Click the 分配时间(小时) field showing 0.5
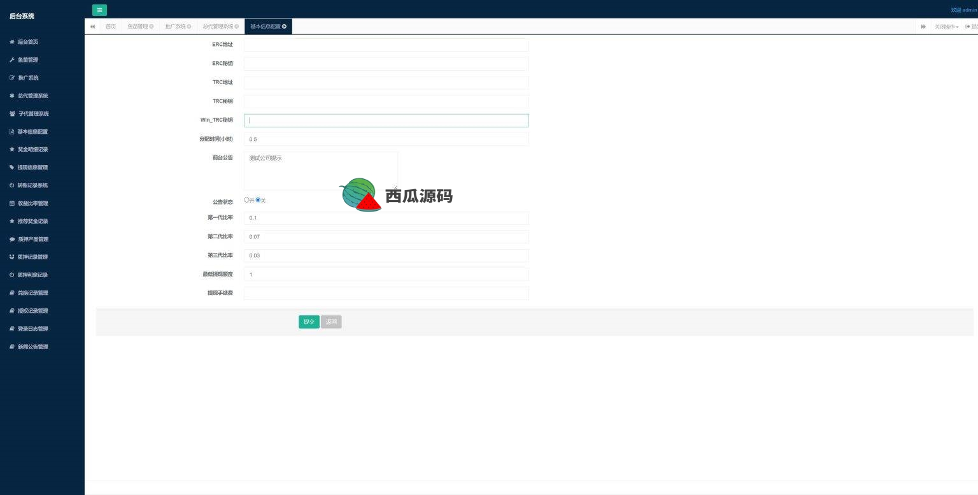978x495 pixels. point(386,139)
